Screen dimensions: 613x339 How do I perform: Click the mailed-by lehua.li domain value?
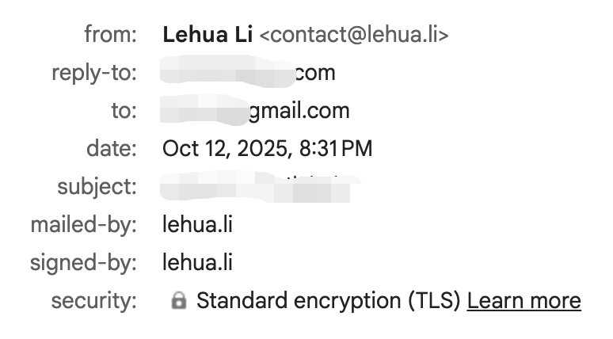click(x=197, y=225)
